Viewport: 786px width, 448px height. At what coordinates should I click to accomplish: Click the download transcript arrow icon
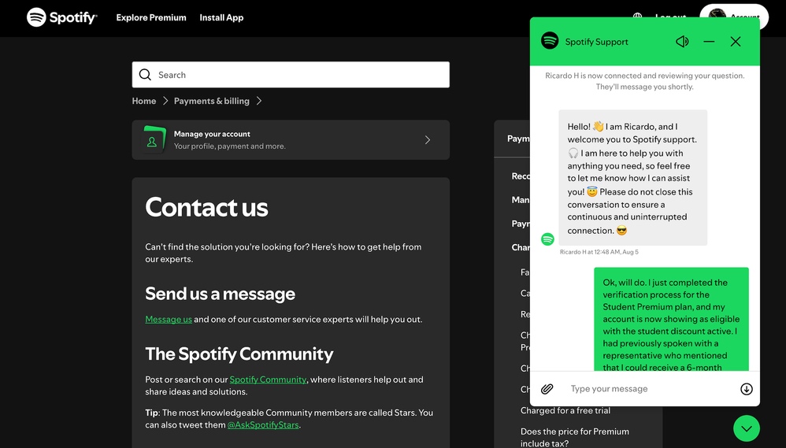[x=747, y=389]
